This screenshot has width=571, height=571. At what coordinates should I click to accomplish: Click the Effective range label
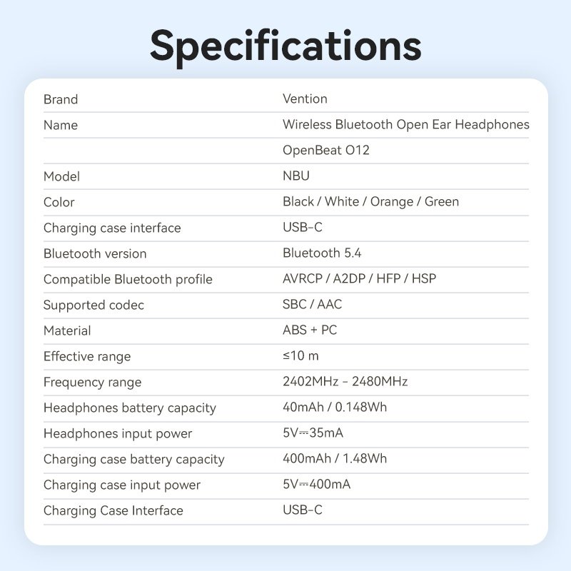pyautogui.click(x=87, y=356)
